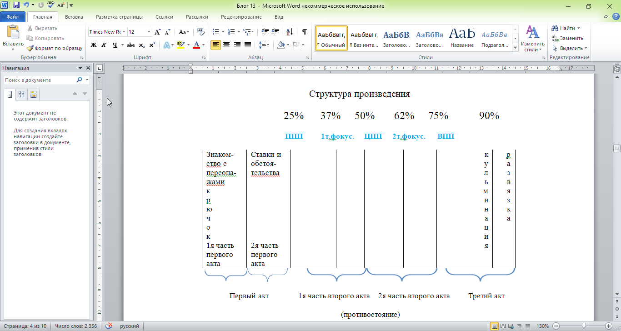The image size is (621, 331).
Task: Toggle italic formatting К
Action: click(x=104, y=45)
